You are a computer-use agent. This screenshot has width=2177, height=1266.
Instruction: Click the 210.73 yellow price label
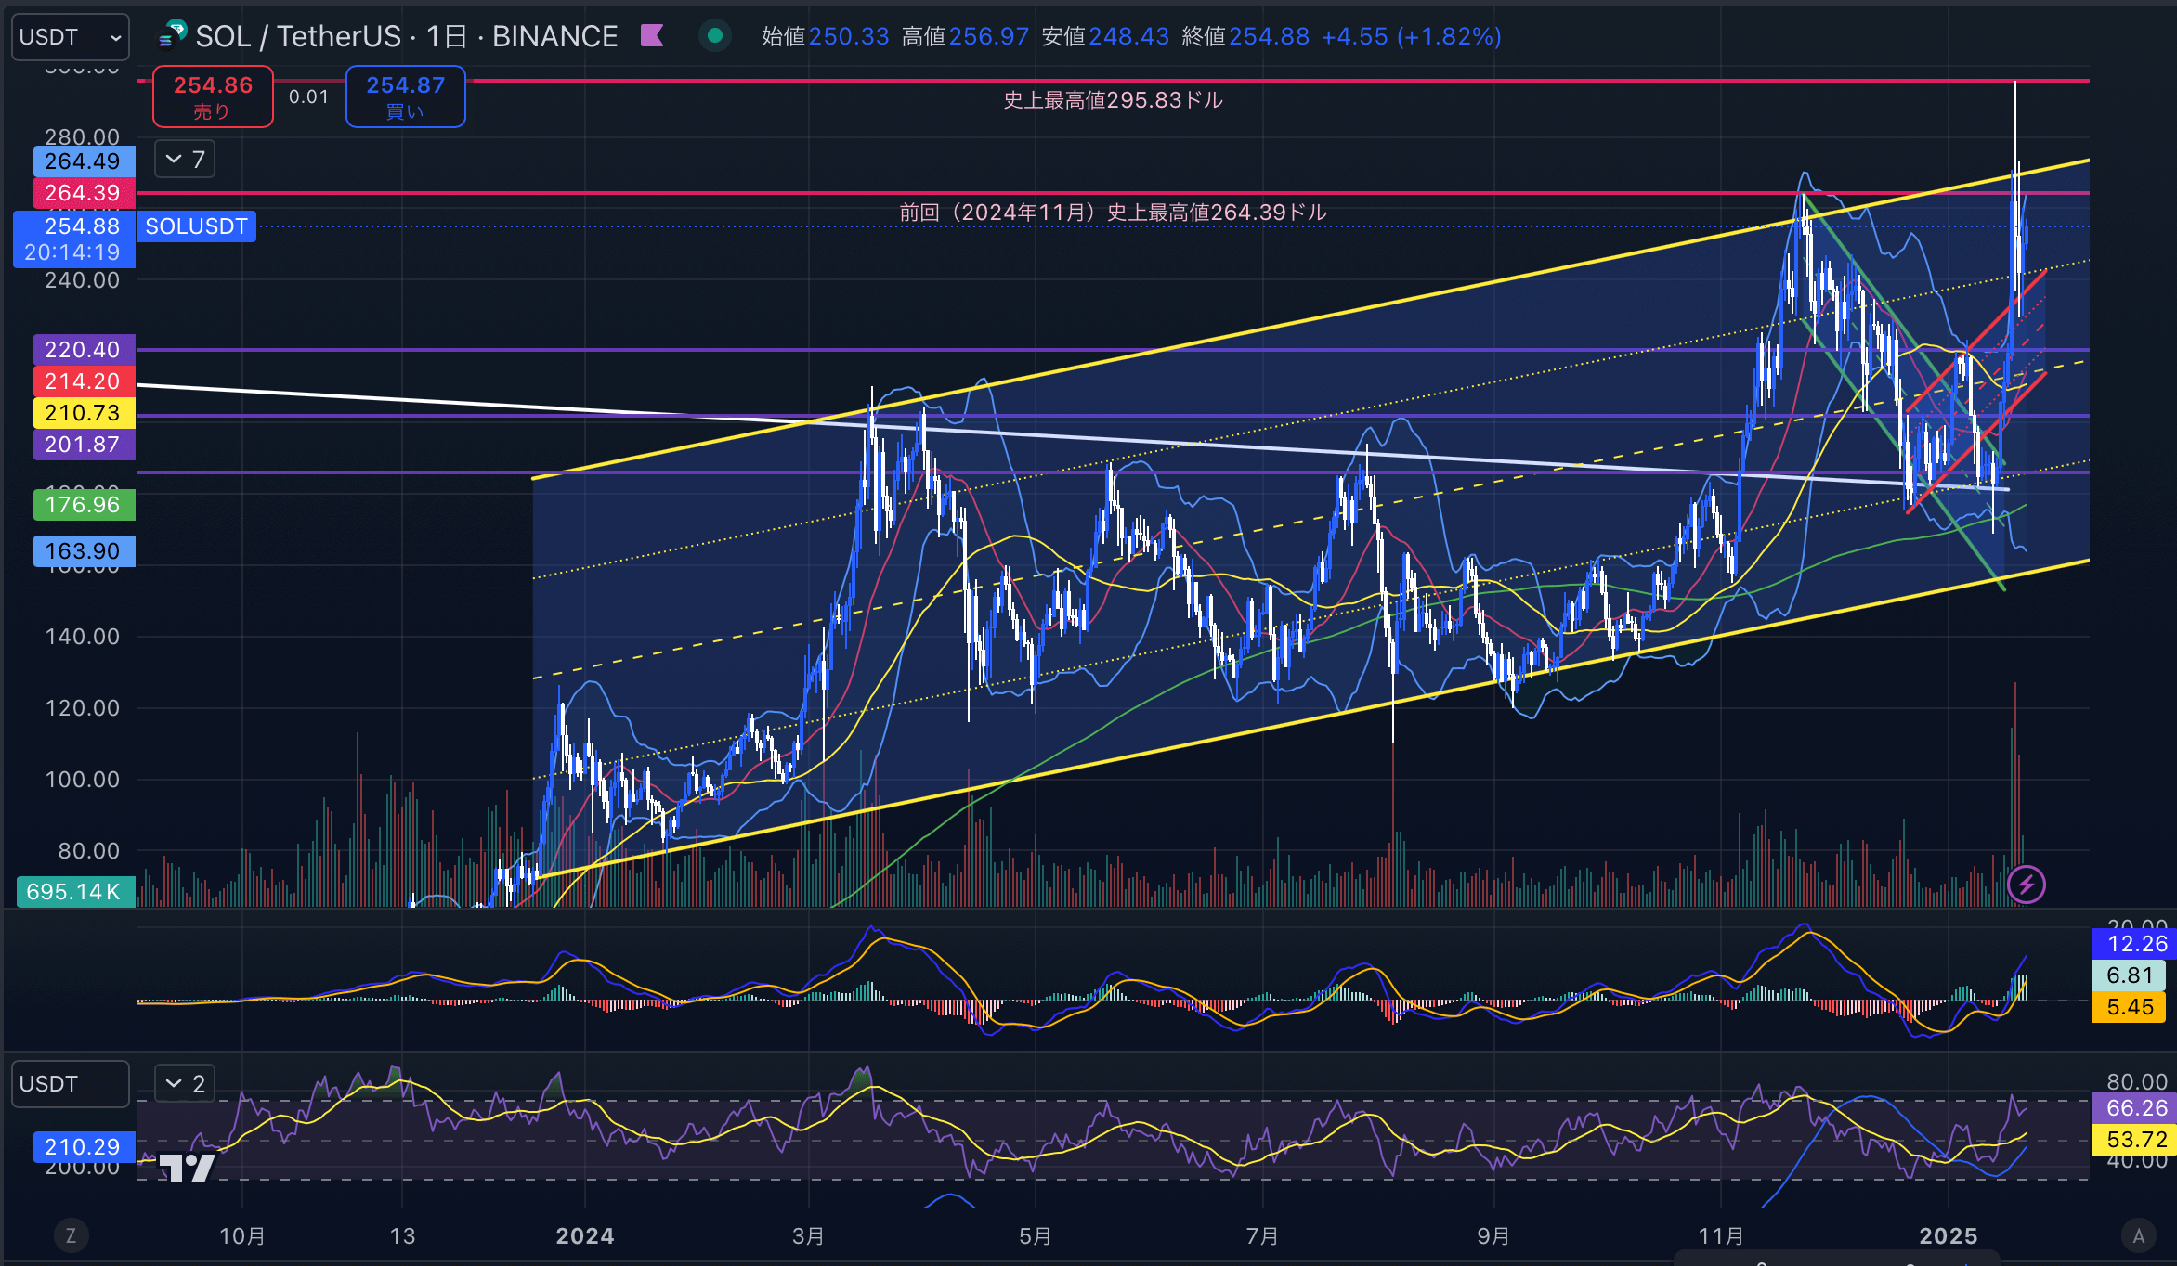[x=84, y=413]
